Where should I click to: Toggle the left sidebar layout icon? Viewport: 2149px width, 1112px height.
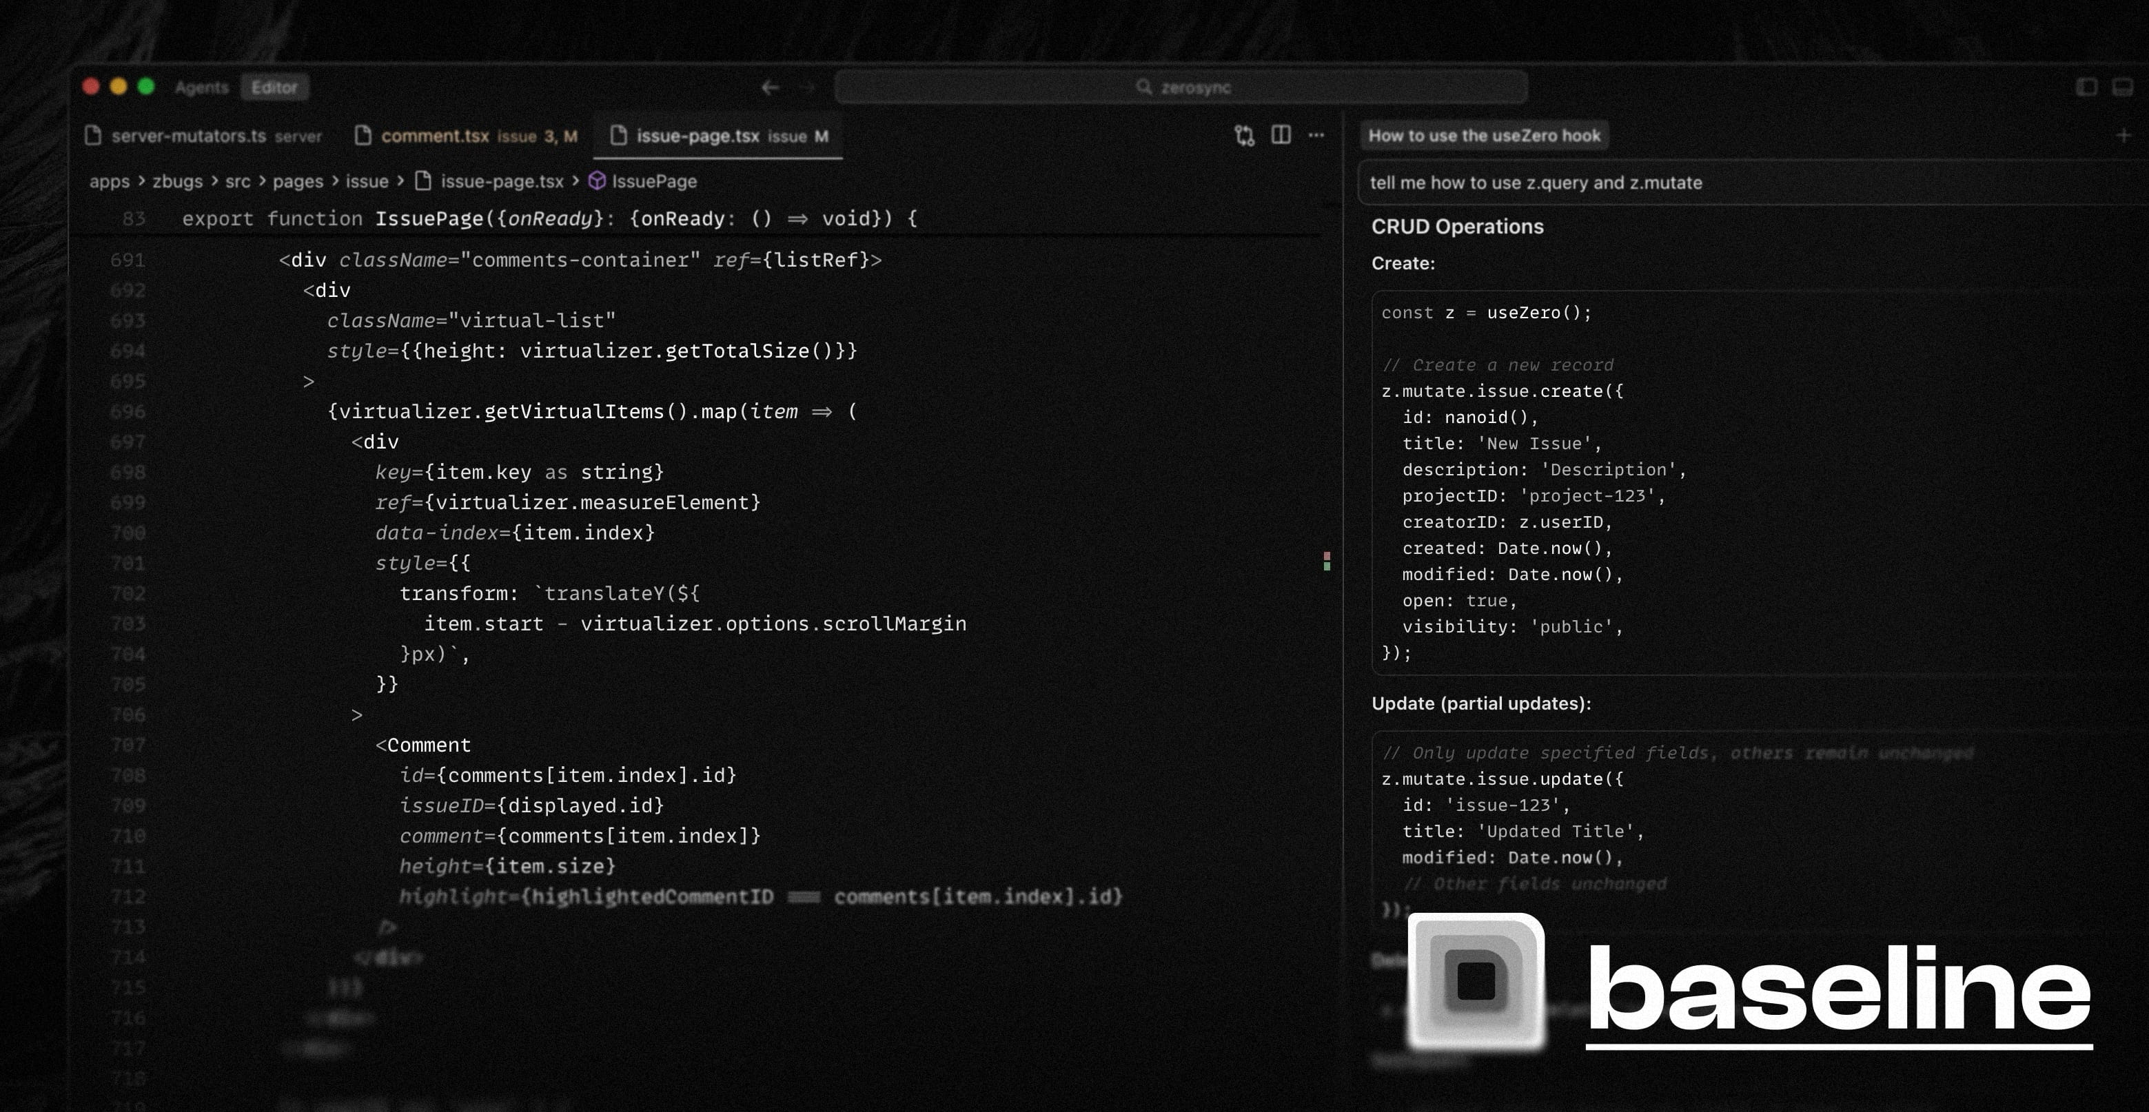pyautogui.click(x=2086, y=87)
